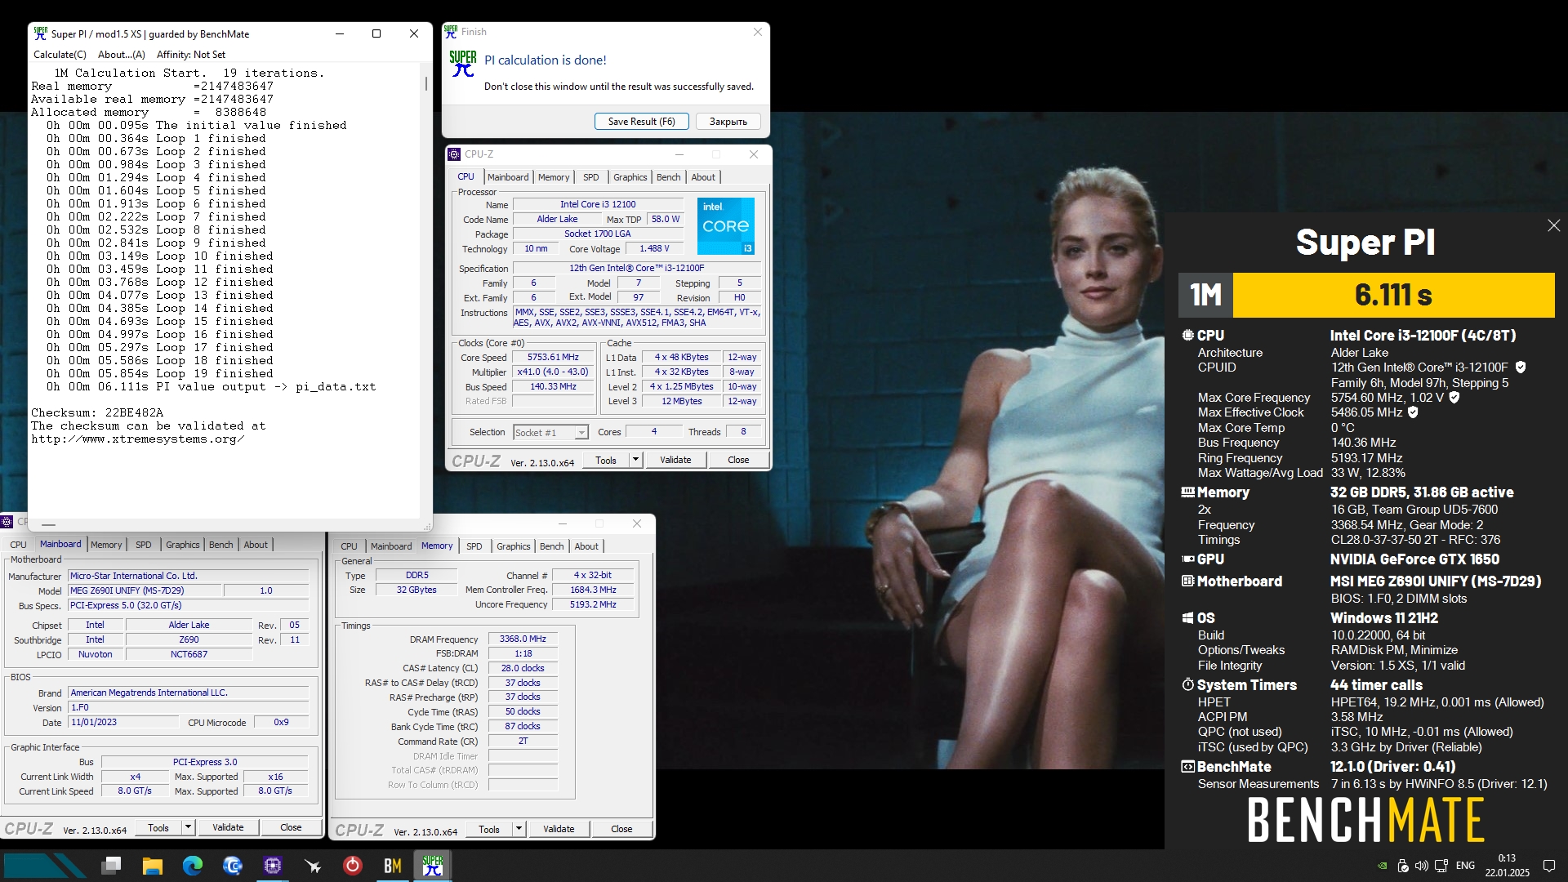Open the NVIDIA tray icon
The image size is (1568, 882).
[x=1383, y=866]
